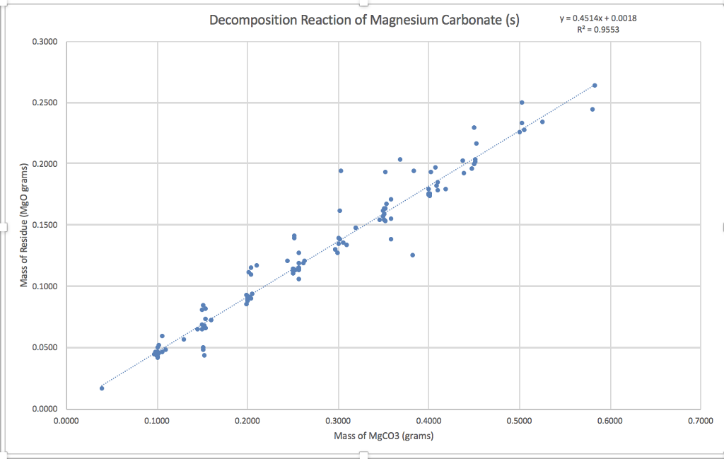Click the data point at 0.2500 on y-axis
The image size is (724, 459).
(522, 102)
